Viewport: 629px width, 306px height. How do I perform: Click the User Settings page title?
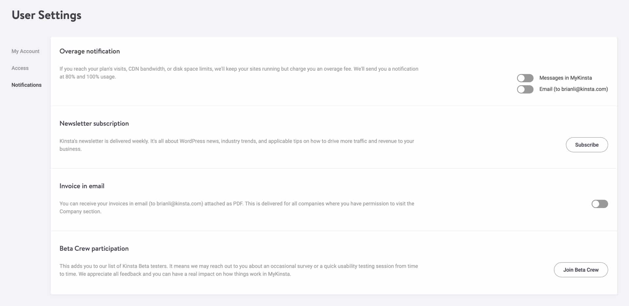coord(47,15)
